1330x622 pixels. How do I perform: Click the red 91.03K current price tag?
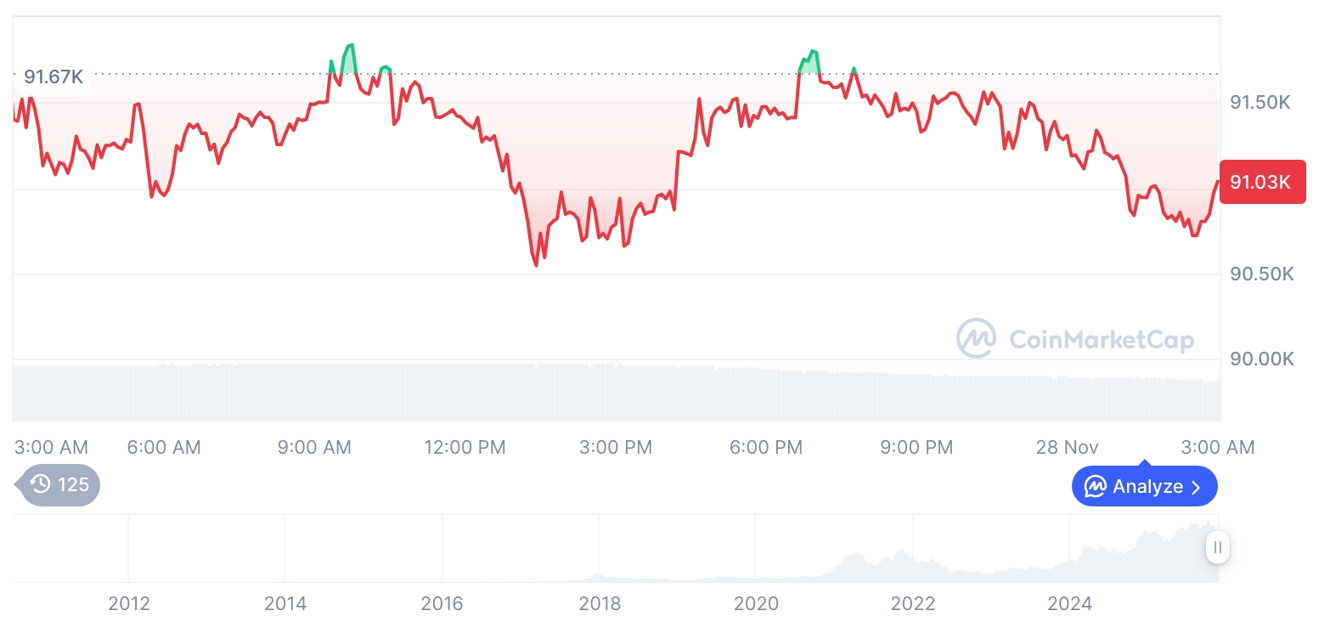pyautogui.click(x=1261, y=182)
